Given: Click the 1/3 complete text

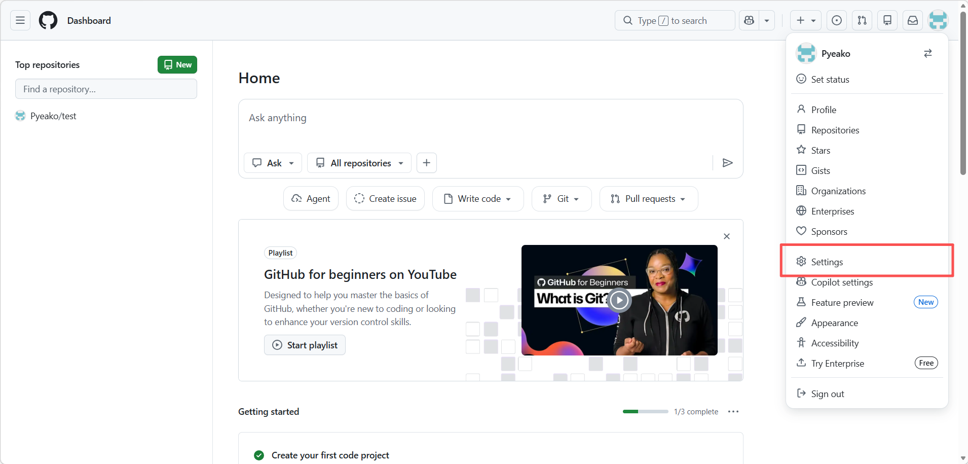Looking at the screenshot, I should pos(696,411).
